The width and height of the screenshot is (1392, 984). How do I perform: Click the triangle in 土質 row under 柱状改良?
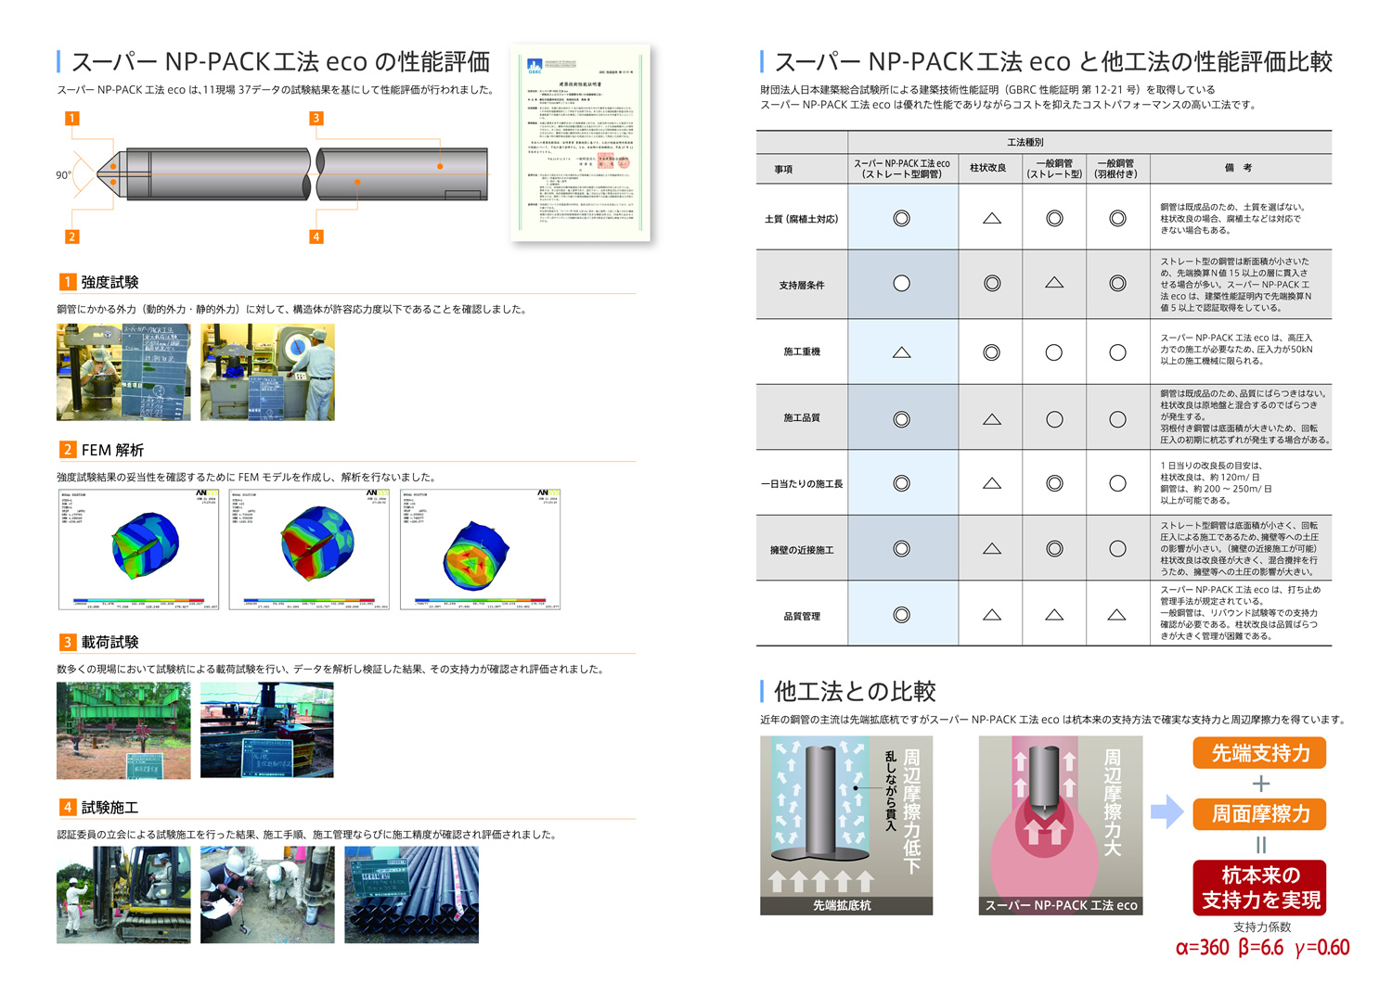pos(992,219)
